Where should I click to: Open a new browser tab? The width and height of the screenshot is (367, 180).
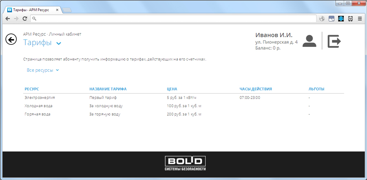[68, 10]
